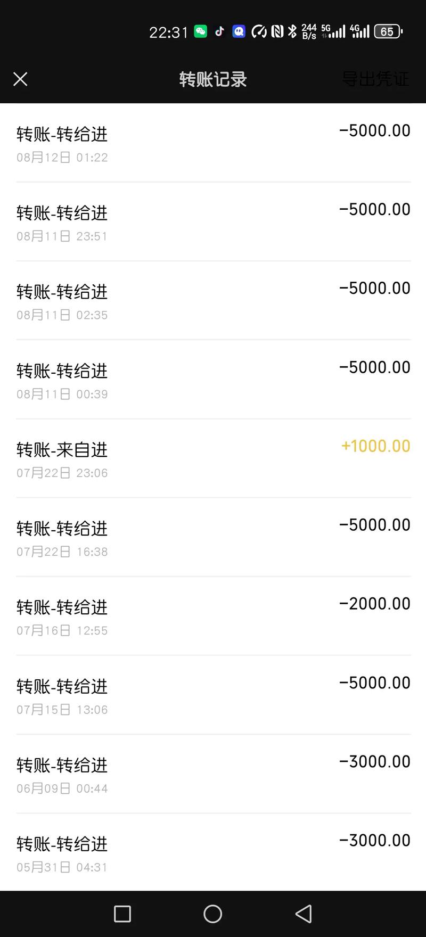Tap the TikTok notification icon
Image resolution: width=426 pixels, height=937 pixels.
219,32
